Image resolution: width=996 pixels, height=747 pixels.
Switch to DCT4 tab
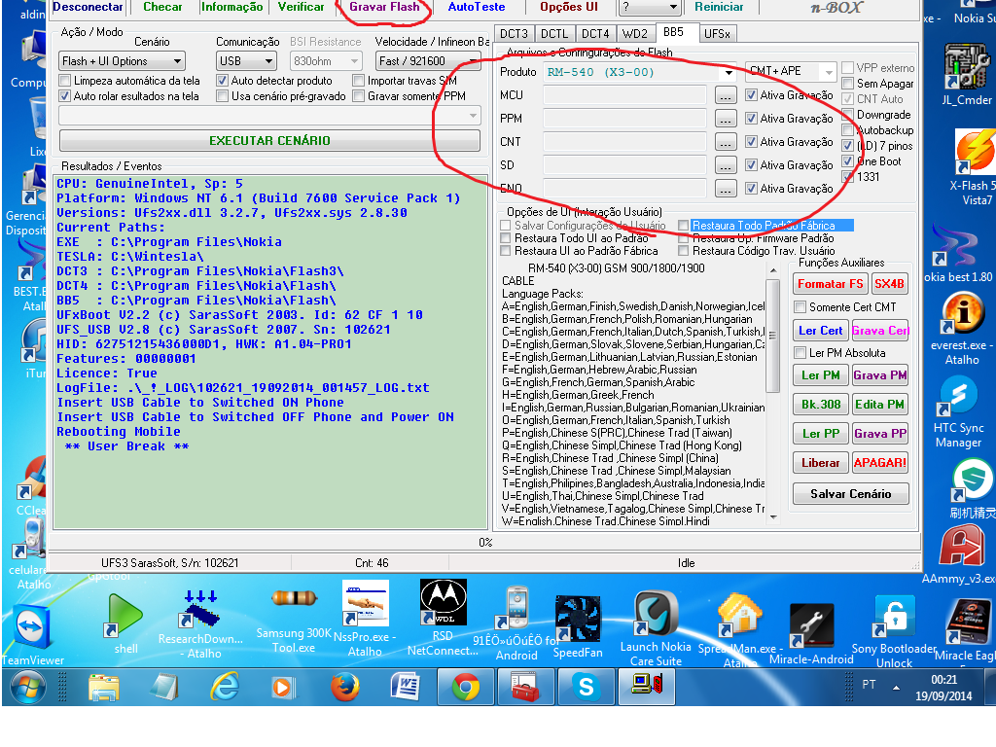[595, 34]
